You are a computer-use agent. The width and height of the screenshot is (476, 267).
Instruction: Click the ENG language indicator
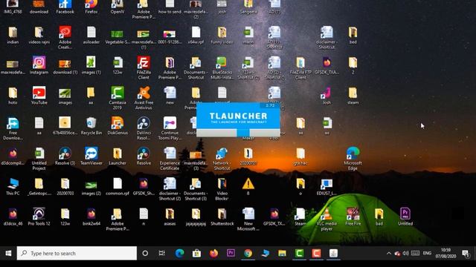(427, 253)
